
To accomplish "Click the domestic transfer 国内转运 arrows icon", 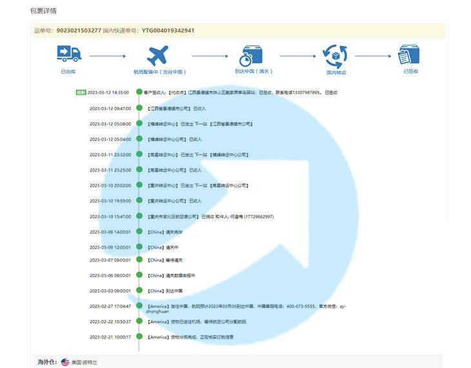I will coord(335,57).
